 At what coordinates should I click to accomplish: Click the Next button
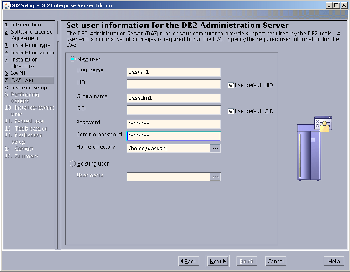(x=217, y=261)
